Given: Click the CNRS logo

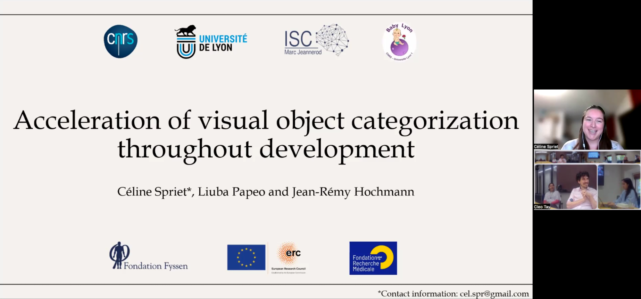Looking at the screenshot, I should [121, 42].
